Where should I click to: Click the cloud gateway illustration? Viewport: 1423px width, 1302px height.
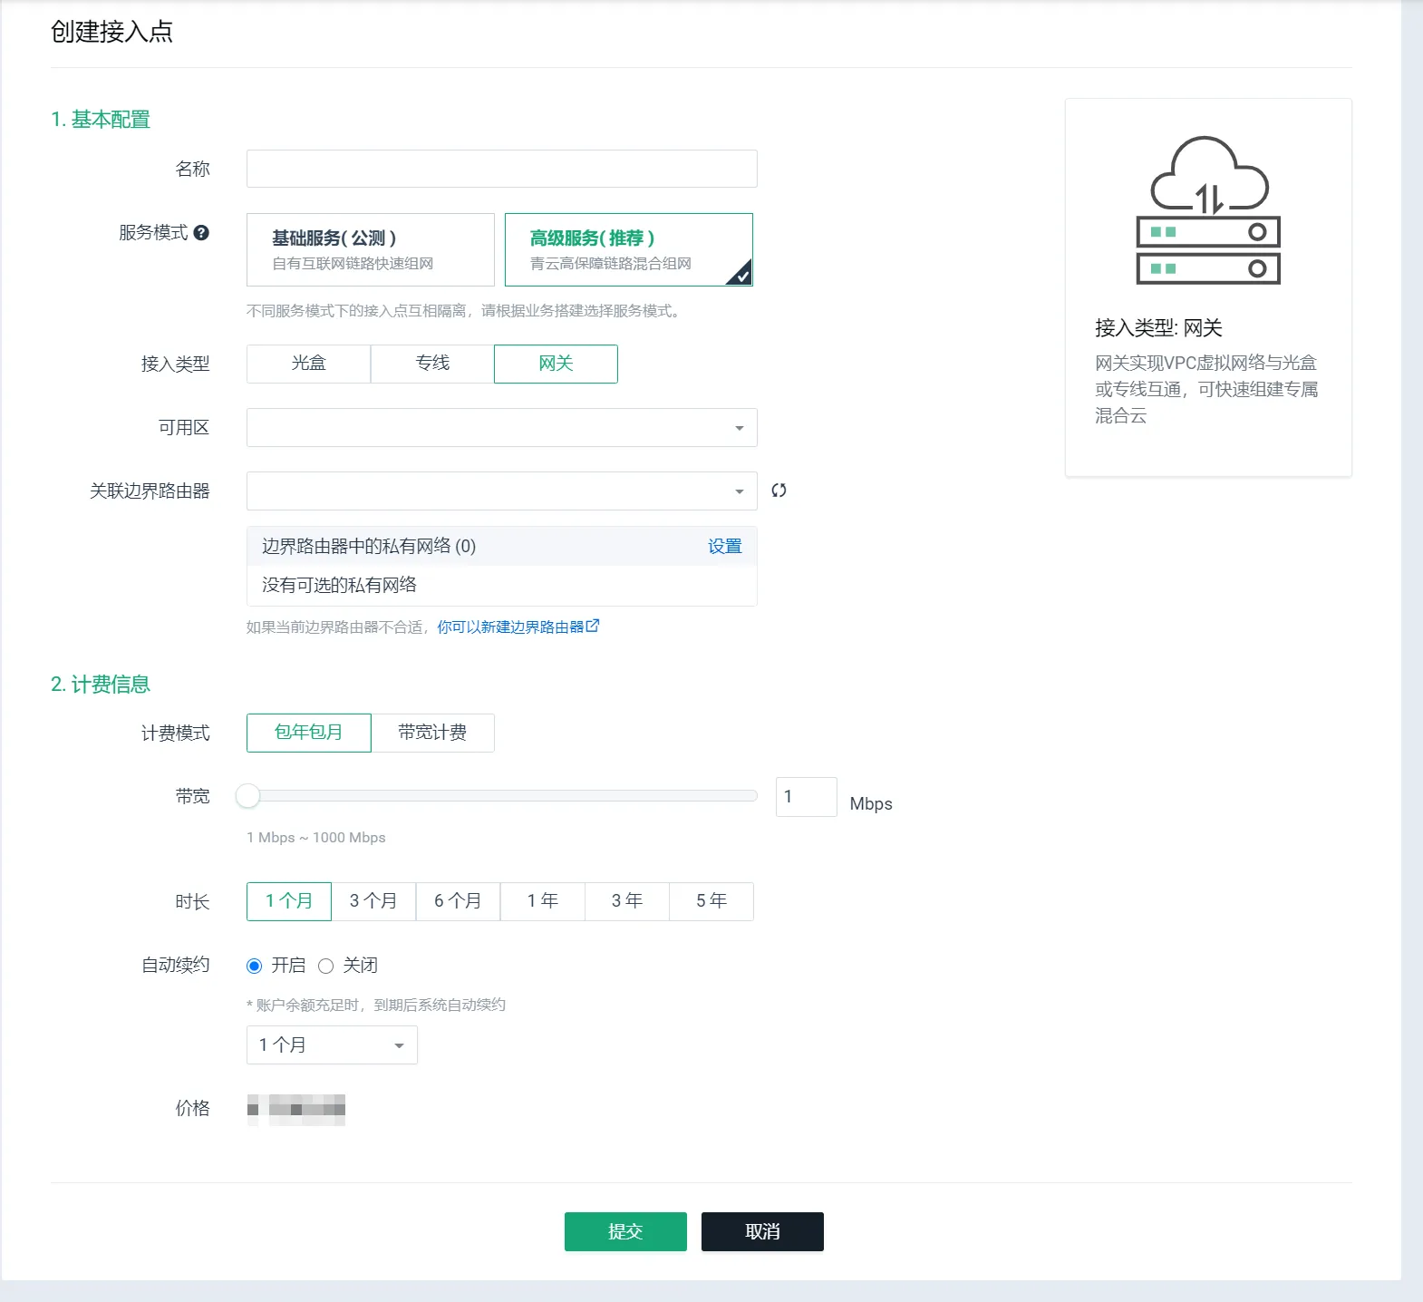[1208, 209]
